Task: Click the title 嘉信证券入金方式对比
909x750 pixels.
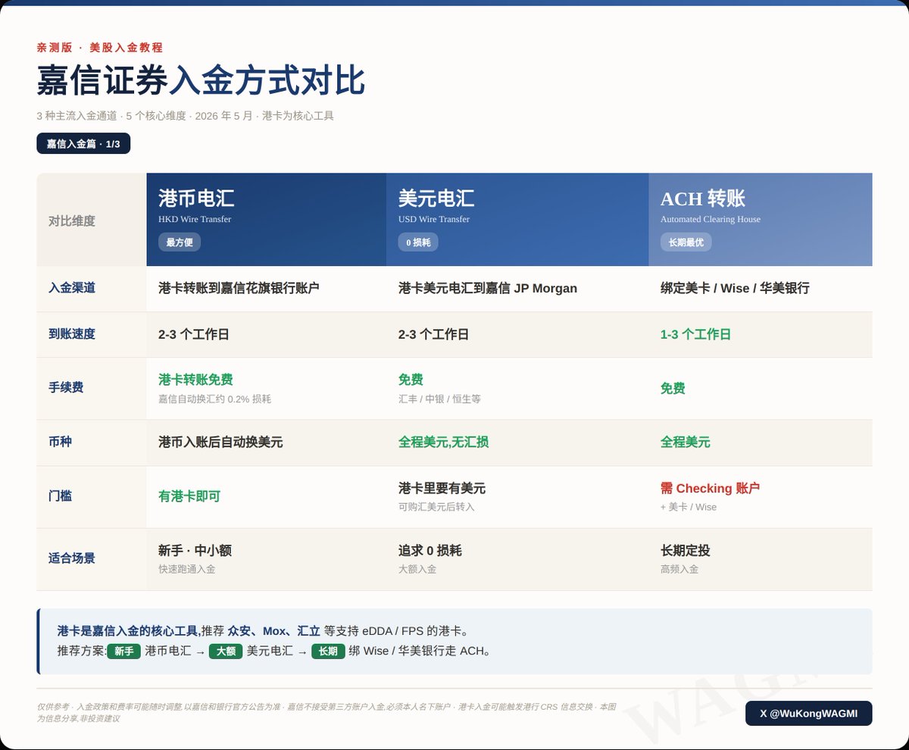Action: click(201, 80)
